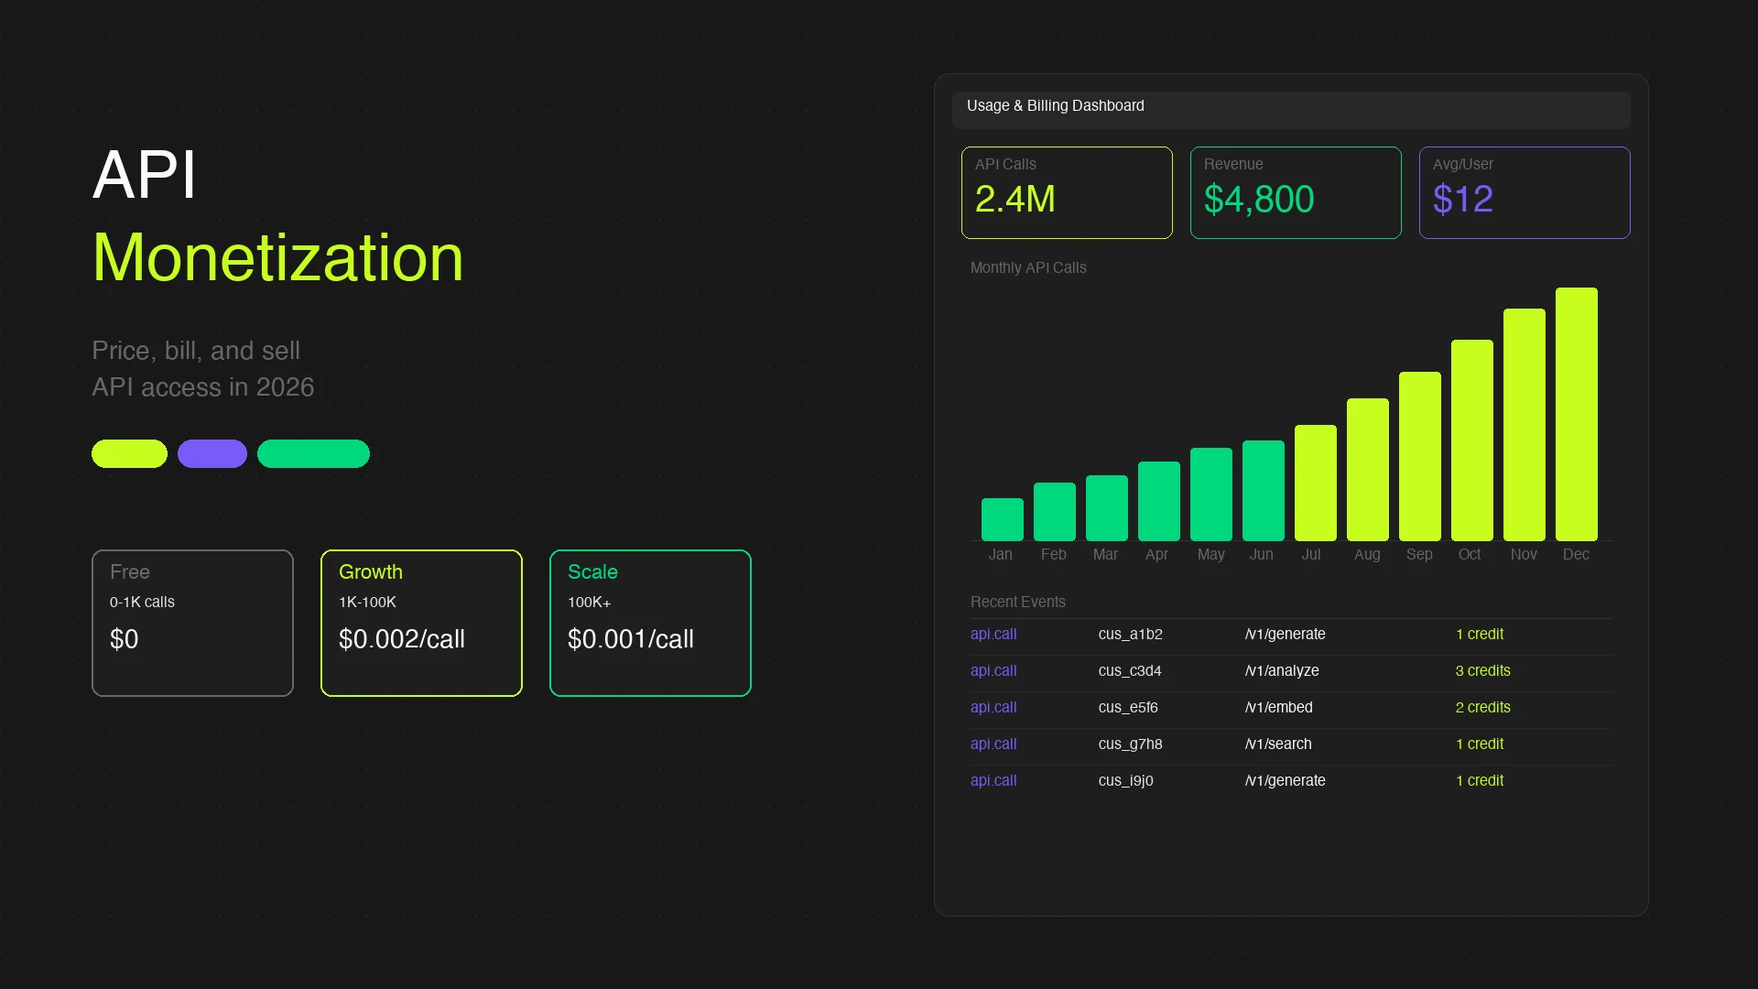Click the Avg/User $12 metric card

click(x=1524, y=192)
